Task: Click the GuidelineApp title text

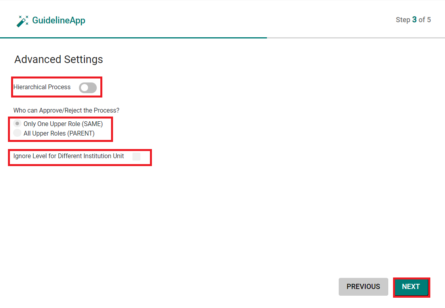Action: pos(58,20)
